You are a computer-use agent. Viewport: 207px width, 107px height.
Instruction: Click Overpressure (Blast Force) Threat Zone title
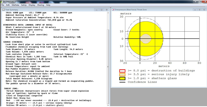click(x=131, y=10)
